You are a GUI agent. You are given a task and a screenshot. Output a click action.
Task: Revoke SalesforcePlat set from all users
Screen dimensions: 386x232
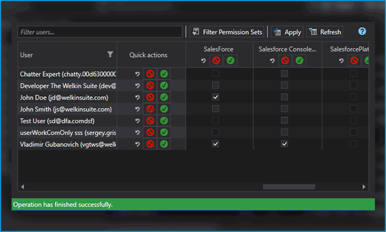[x=354, y=60]
